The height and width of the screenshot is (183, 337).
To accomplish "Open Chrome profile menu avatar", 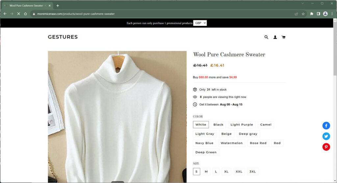I will click(x=325, y=14).
